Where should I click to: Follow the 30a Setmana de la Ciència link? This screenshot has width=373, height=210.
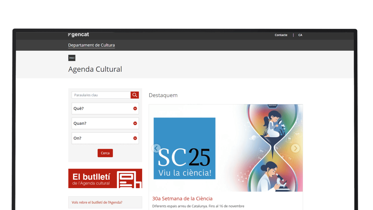(x=182, y=199)
